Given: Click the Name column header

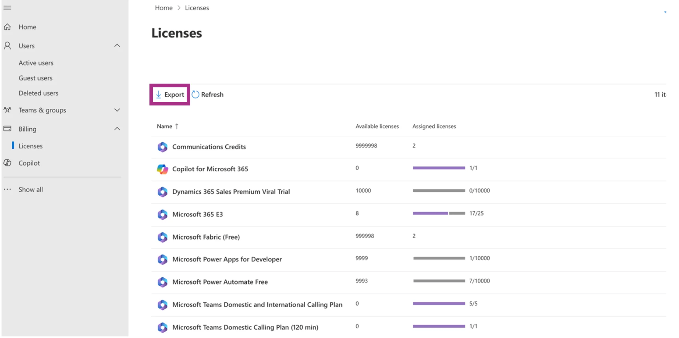Looking at the screenshot, I should click(165, 126).
